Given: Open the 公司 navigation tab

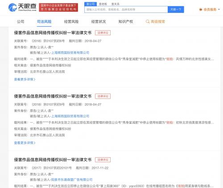Looking at the screenshot, I should (x=21, y=21).
